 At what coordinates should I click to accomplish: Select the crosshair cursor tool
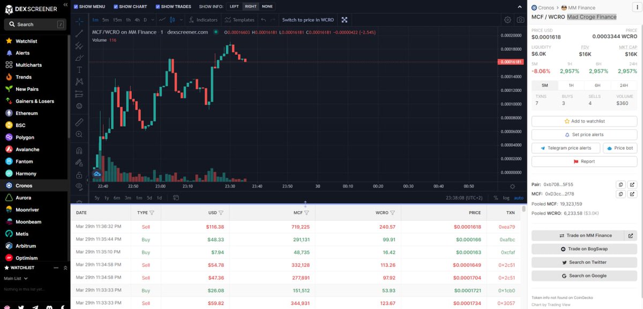coord(79,22)
